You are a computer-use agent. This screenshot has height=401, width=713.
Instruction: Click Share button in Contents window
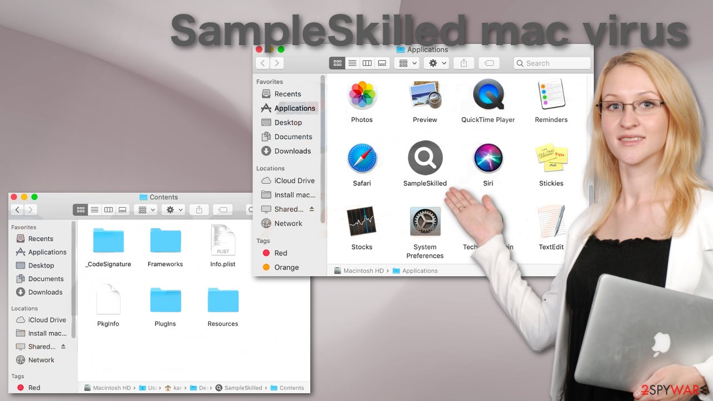click(199, 210)
